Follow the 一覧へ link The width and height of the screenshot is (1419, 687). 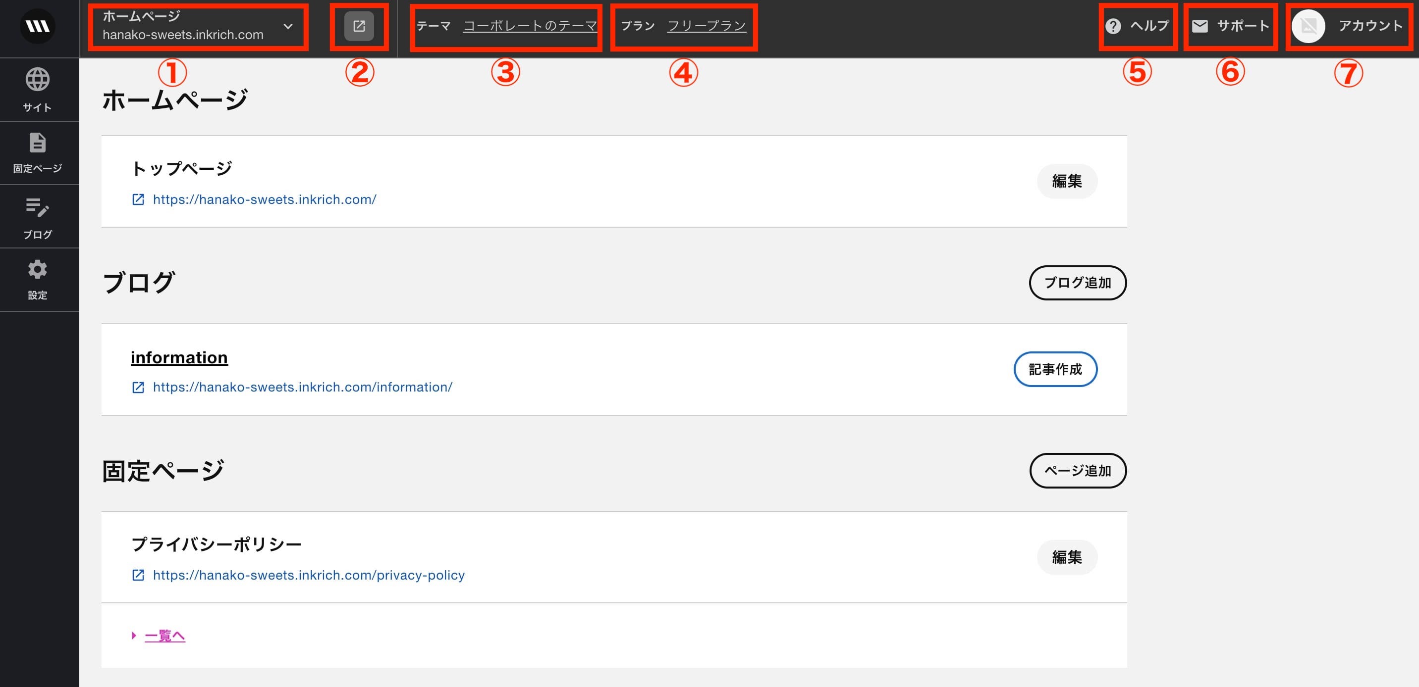(164, 635)
